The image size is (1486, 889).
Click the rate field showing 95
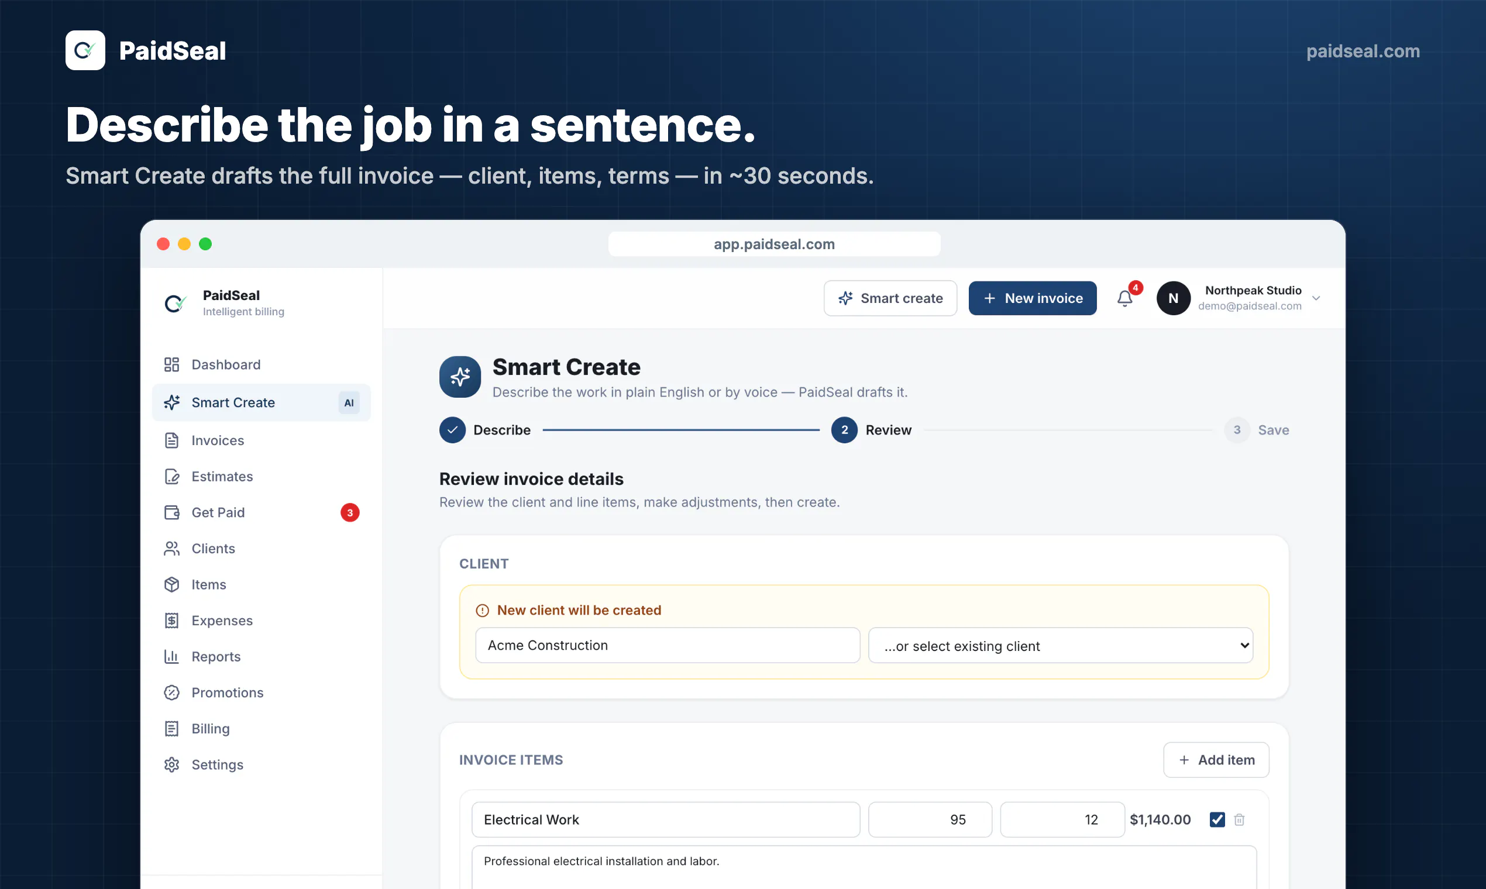930,819
